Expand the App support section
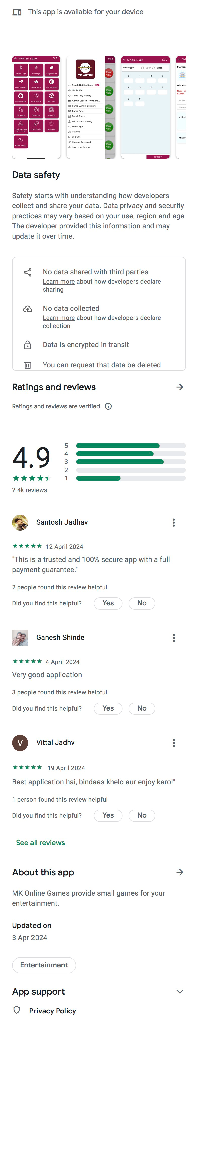The width and height of the screenshot is (198, 1168). point(179,992)
